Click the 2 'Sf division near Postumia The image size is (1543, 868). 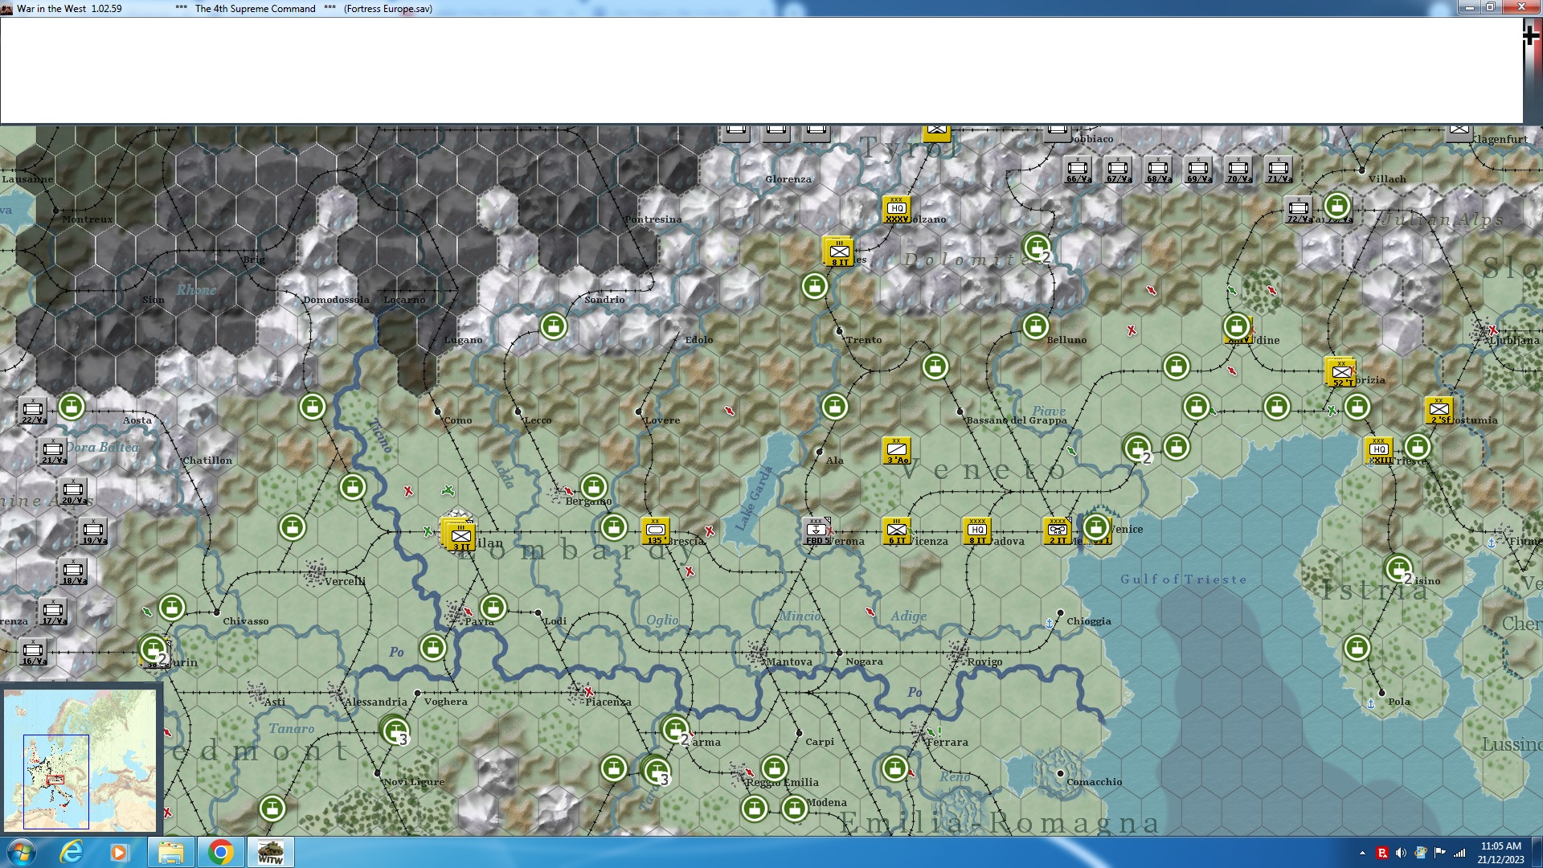coord(1439,410)
